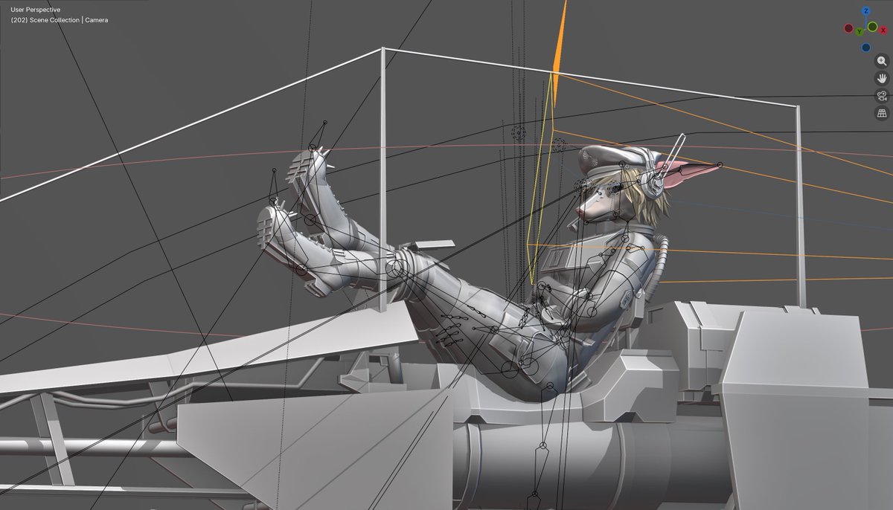Click the red X axis gizmo handle
Viewport: 893px width, 510px height.
(883, 30)
